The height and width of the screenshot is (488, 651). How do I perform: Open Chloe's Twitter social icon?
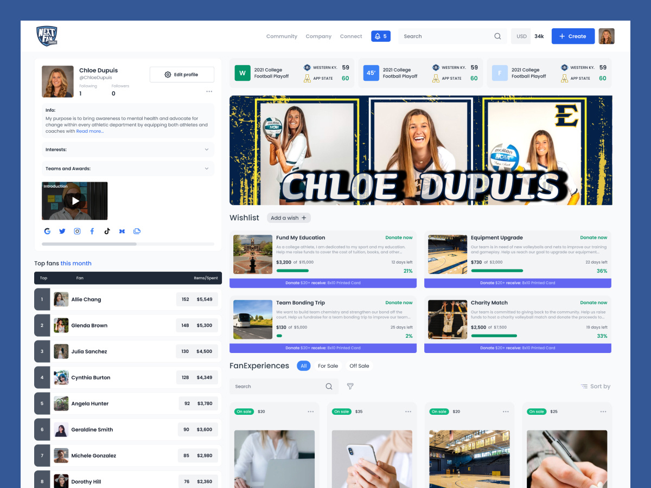point(62,230)
